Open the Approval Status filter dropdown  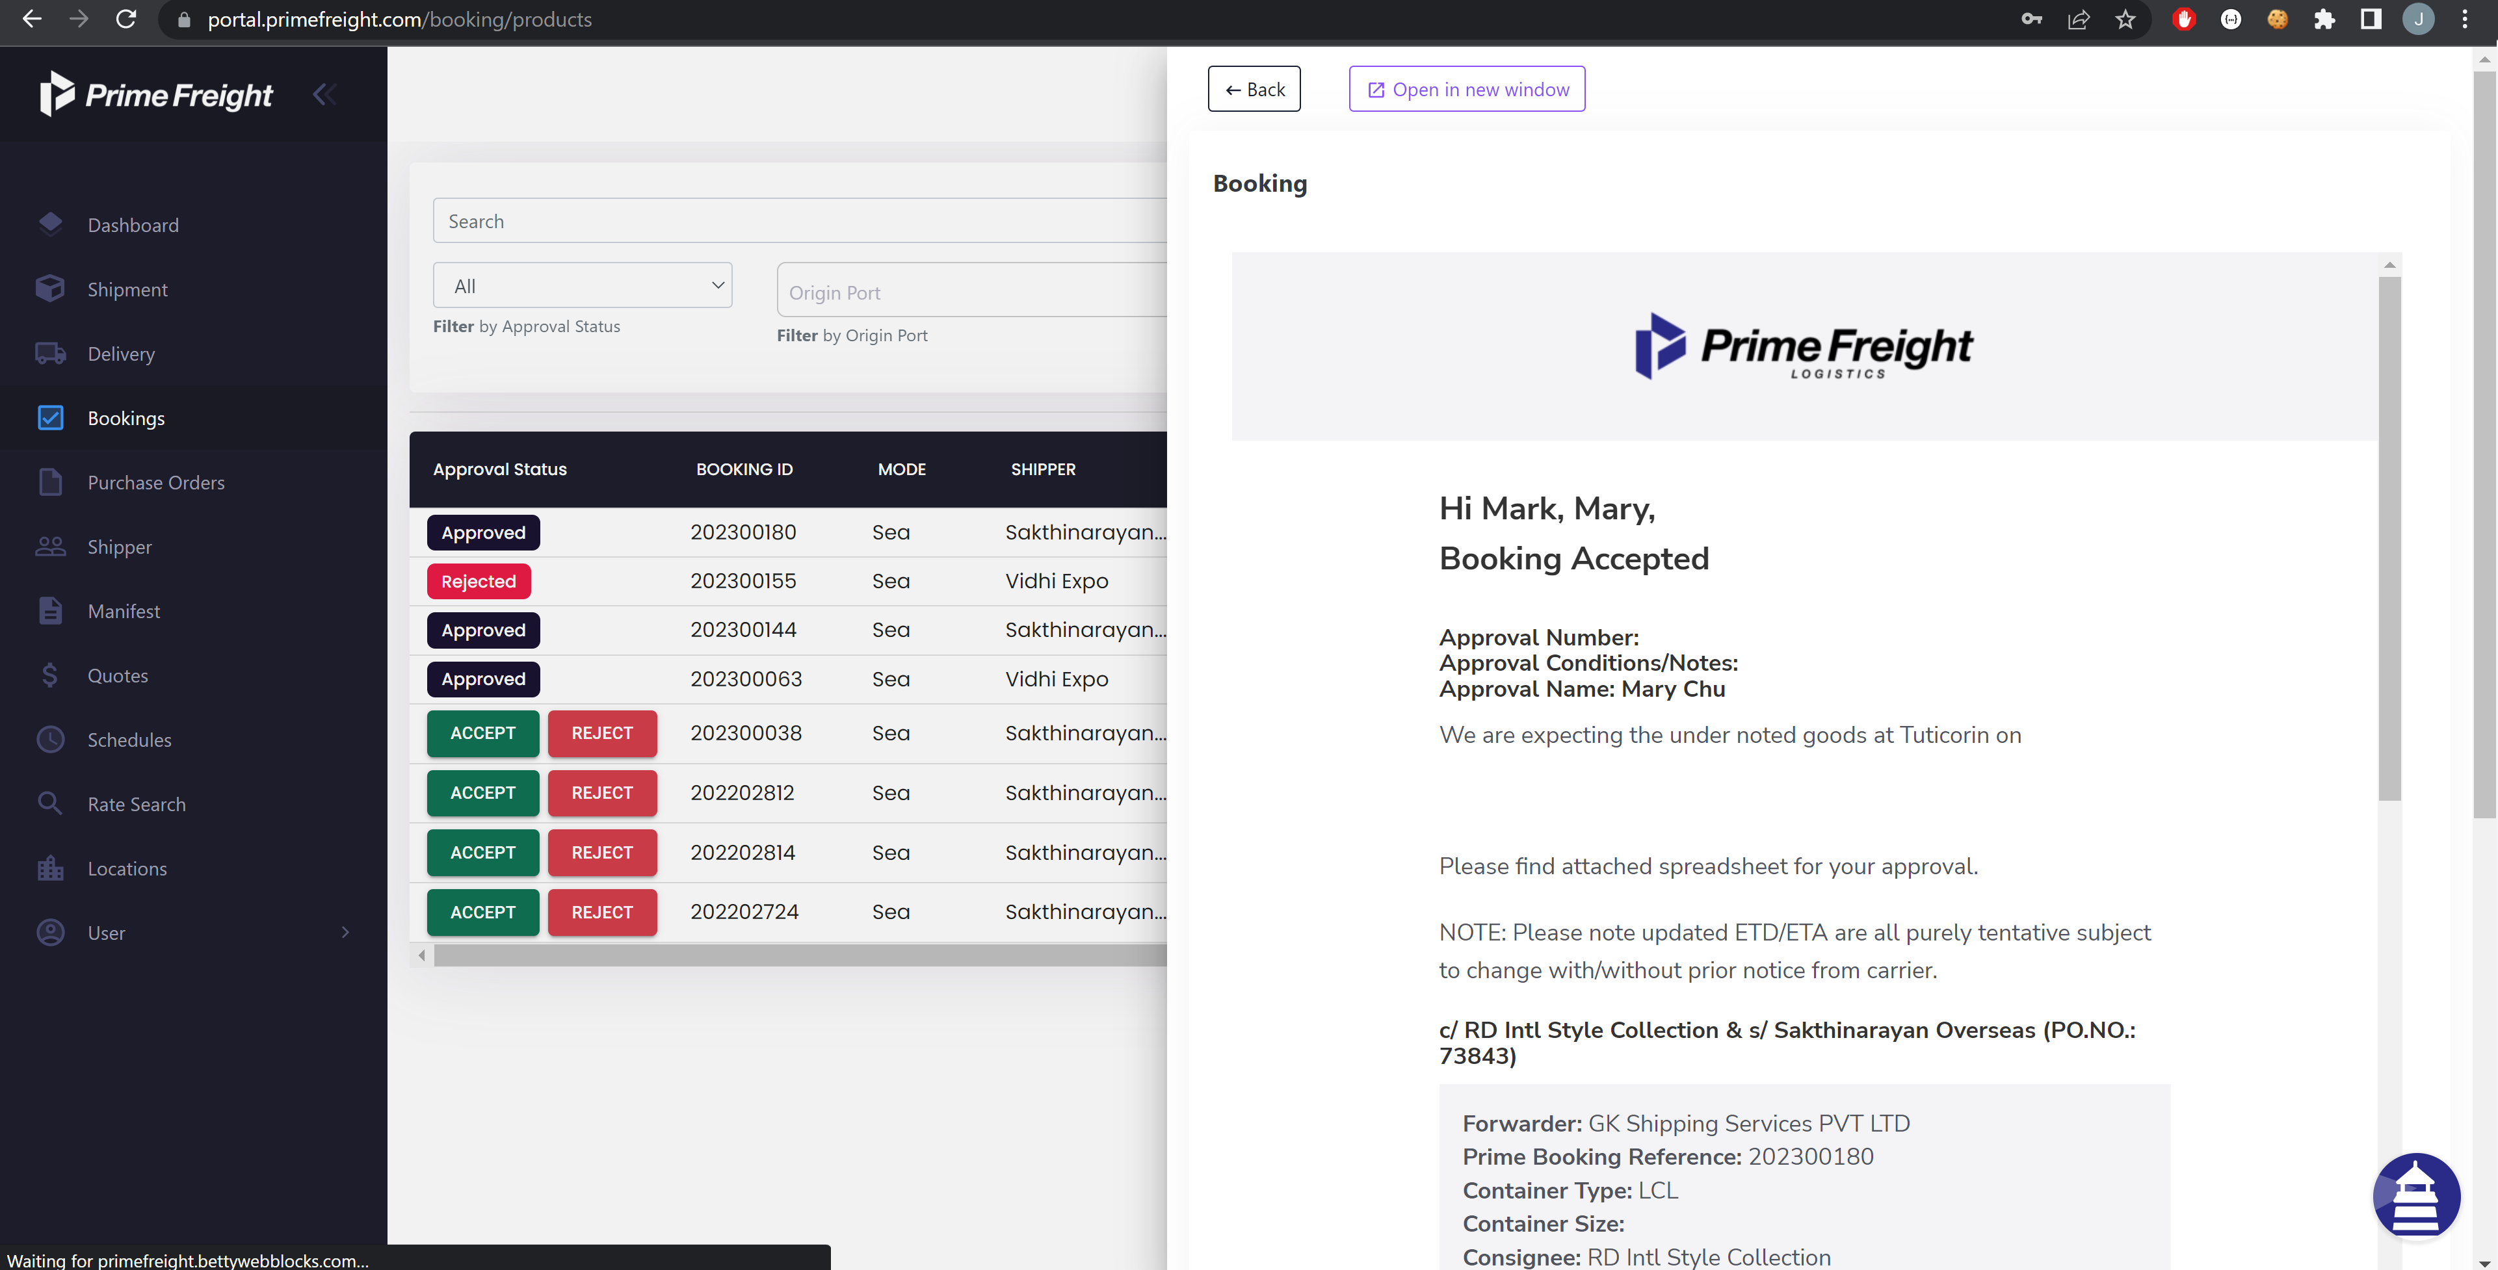click(582, 285)
